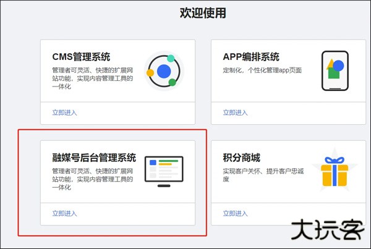The height and width of the screenshot is (249, 371).
Task: Click the APP编排系统 phone icon
Action: click(x=334, y=70)
